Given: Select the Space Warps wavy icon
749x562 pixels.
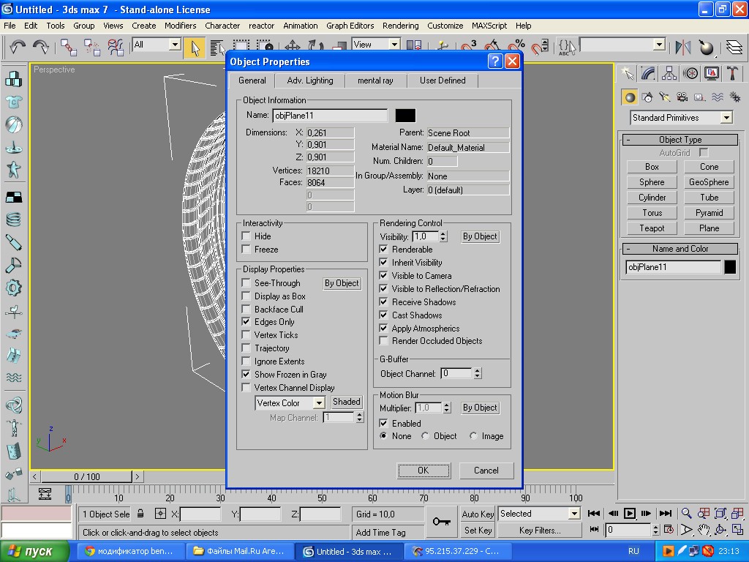Looking at the screenshot, I should [x=718, y=97].
